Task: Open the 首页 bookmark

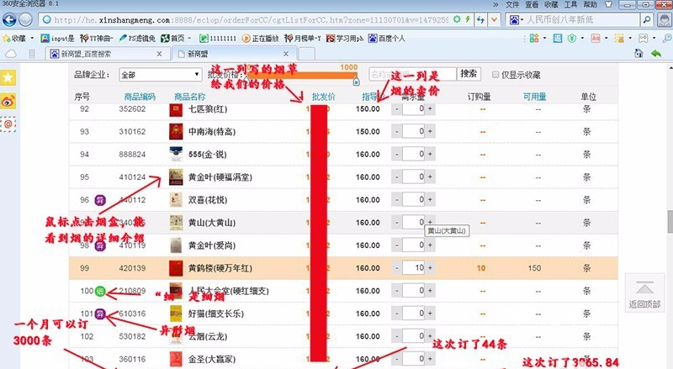Action: tap(172, 39)
